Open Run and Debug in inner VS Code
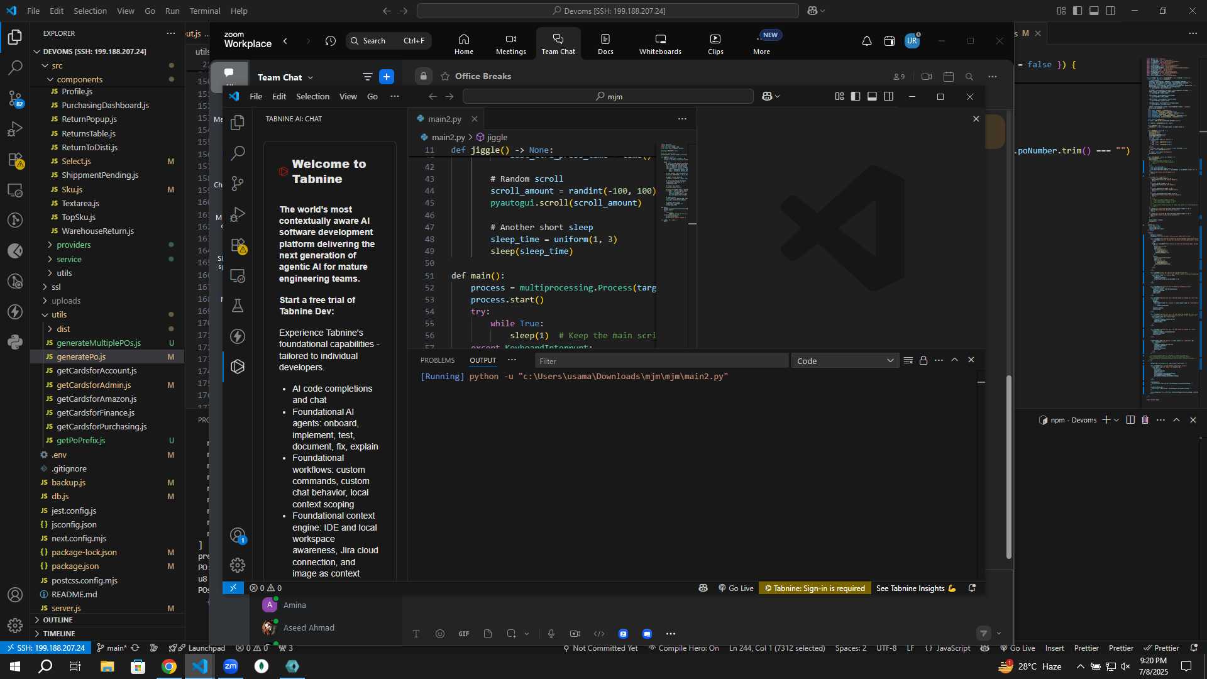The image size is (1207, 679). pyautogui.click(x=238, y=214)
